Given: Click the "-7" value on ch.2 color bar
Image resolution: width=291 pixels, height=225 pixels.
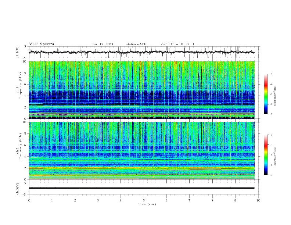Looking at the screenshot, I should [x=271, y=175].
